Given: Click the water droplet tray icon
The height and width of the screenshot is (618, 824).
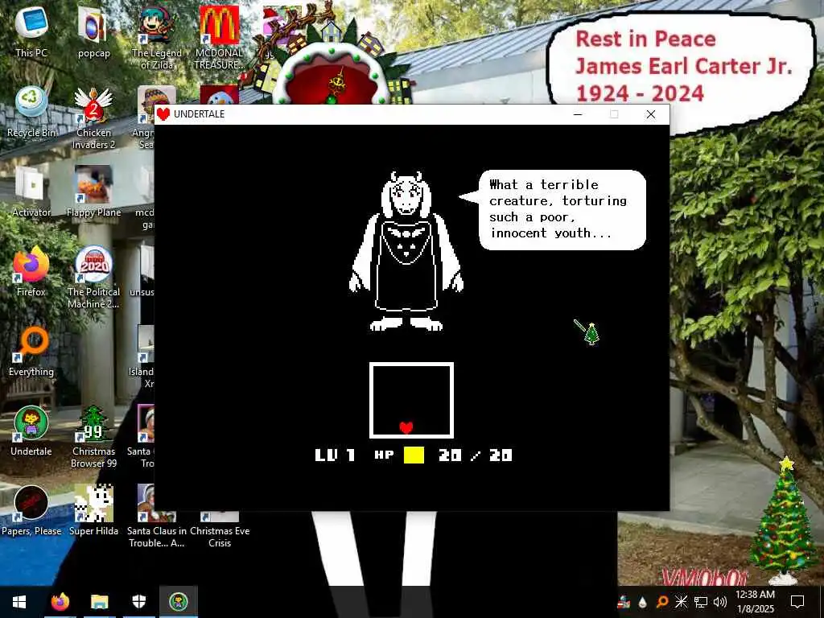Looking at the screenshot, I should click(643, 602).
